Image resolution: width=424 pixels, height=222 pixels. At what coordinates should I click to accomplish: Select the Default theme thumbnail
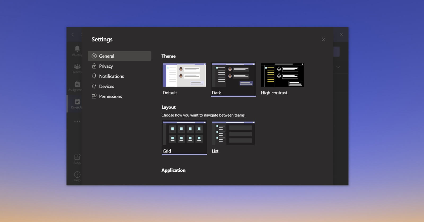click(184, 75)
